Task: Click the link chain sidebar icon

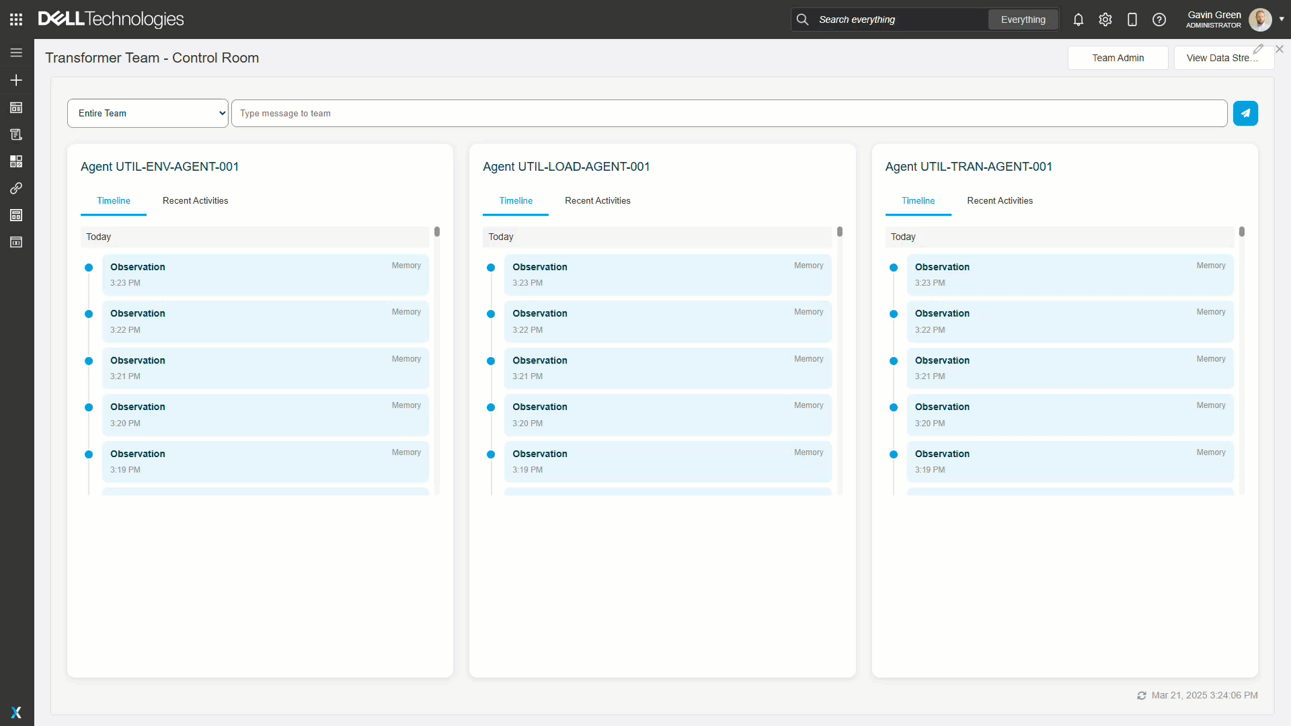Action: coord(16,188)
